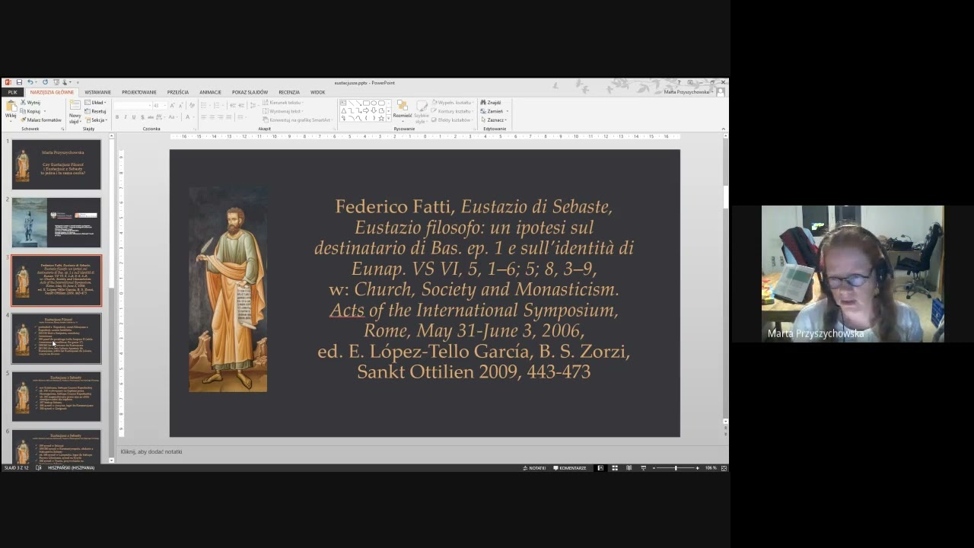The image size is (974, 548).
Task: Toggle strikethrough formatting
Action: [x=151, y=117]
